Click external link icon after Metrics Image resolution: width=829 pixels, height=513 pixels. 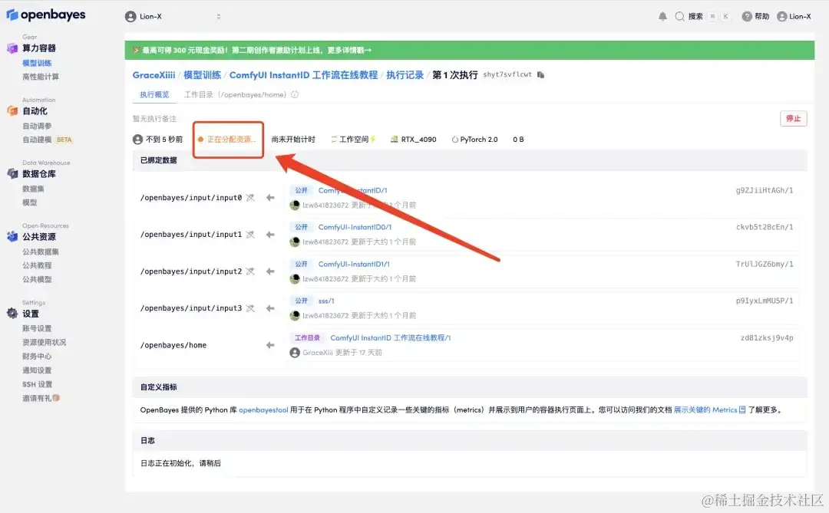[x=742, y=409]
